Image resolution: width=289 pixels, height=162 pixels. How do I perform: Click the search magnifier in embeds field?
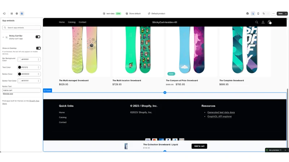[5, 28]
